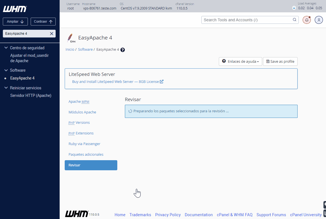Open Buy and Install LiteSpeed Web Server link

coord(118,81)
